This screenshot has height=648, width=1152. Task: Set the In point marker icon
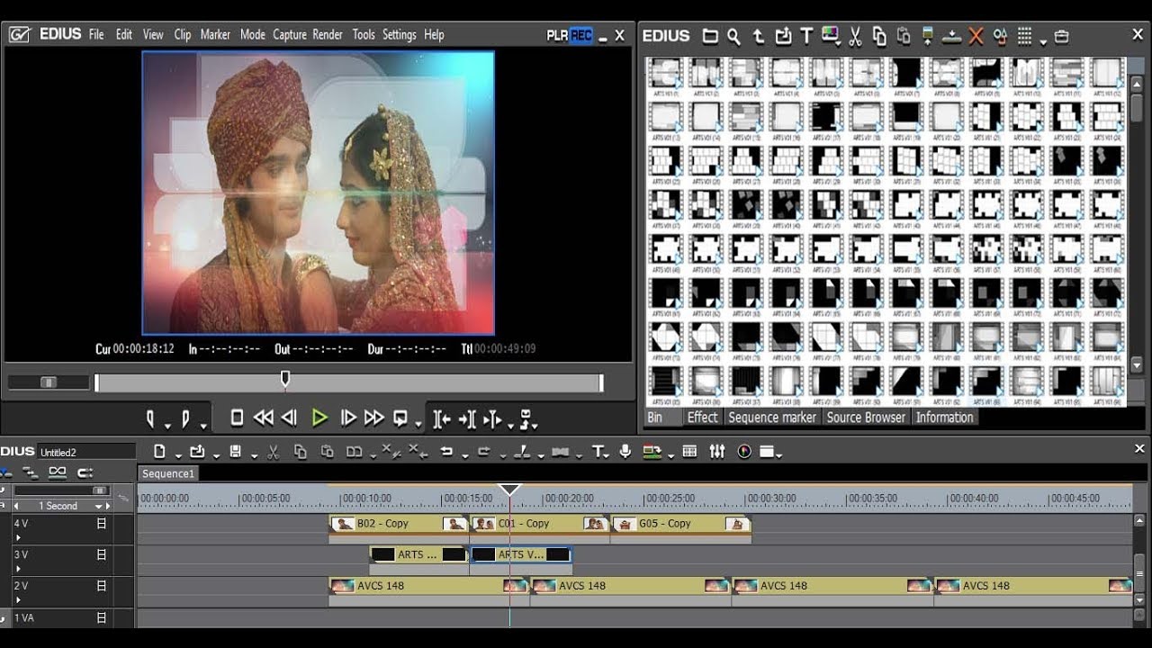[x=150, y=418]
